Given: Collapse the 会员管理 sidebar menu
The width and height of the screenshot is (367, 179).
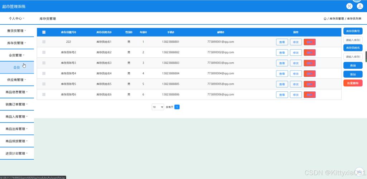Looking at the screenshot, I should click(x=17, y=55).
